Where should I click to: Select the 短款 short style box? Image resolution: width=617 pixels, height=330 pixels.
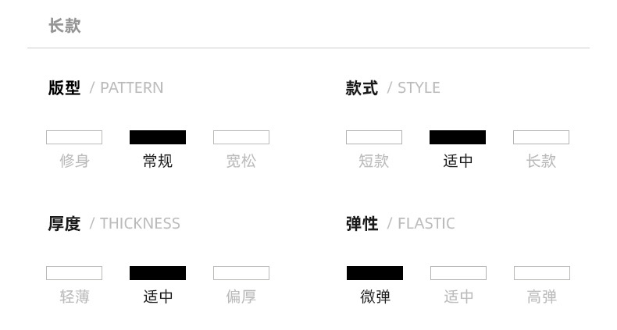pos(374,137)
